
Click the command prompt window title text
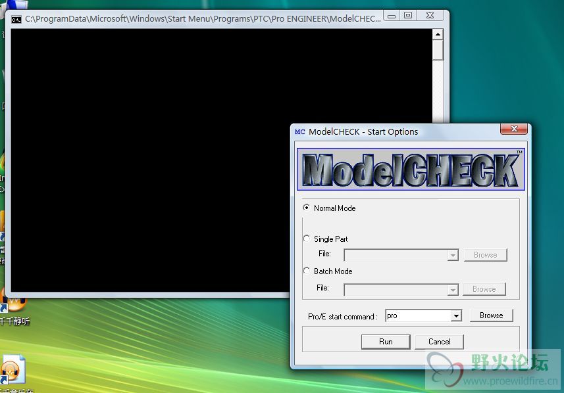click(x=203, y=18)
